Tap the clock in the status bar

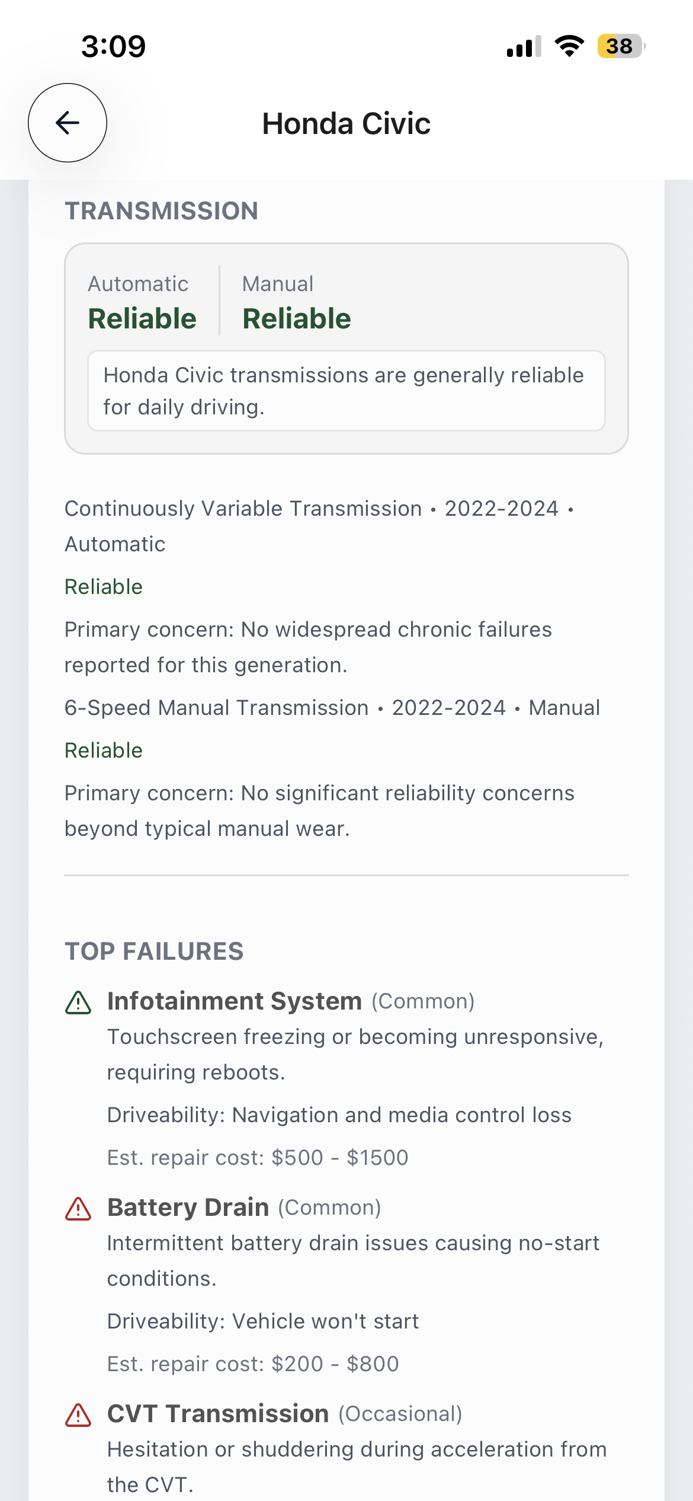coord(113,46)
